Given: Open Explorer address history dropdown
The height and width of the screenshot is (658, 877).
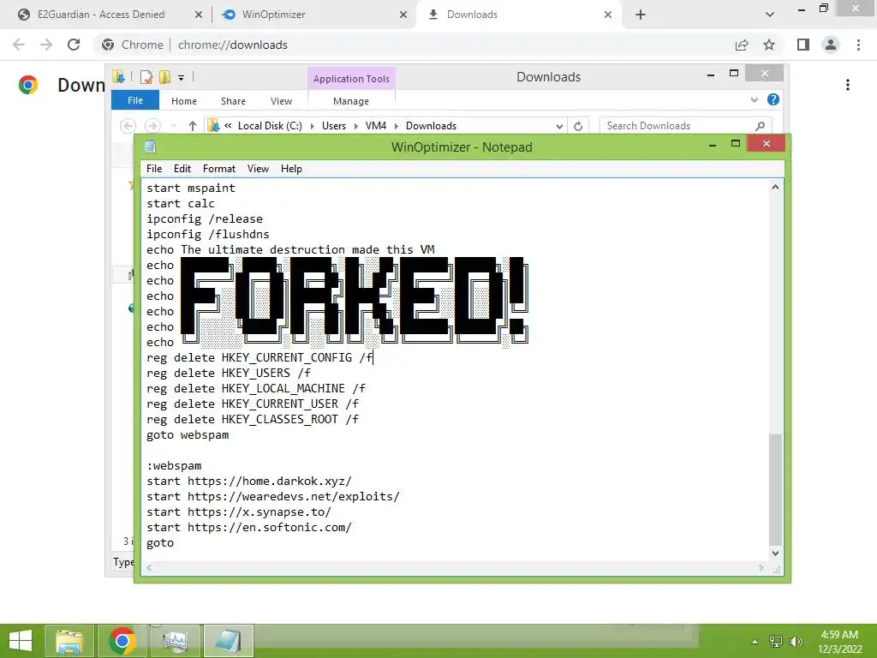Looking at the screenshot, I should (x=559, y=127).
